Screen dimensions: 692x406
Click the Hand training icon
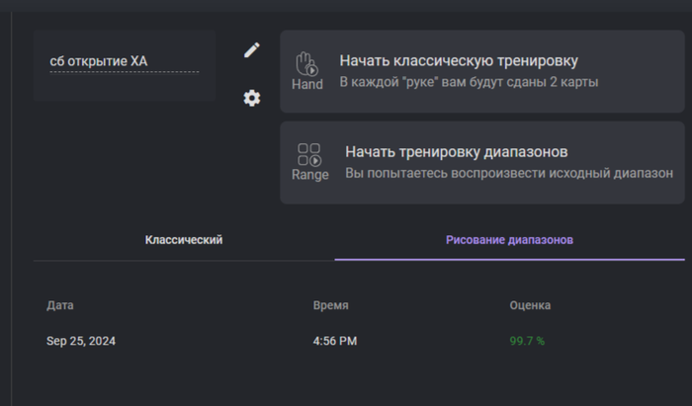[307, 64]
